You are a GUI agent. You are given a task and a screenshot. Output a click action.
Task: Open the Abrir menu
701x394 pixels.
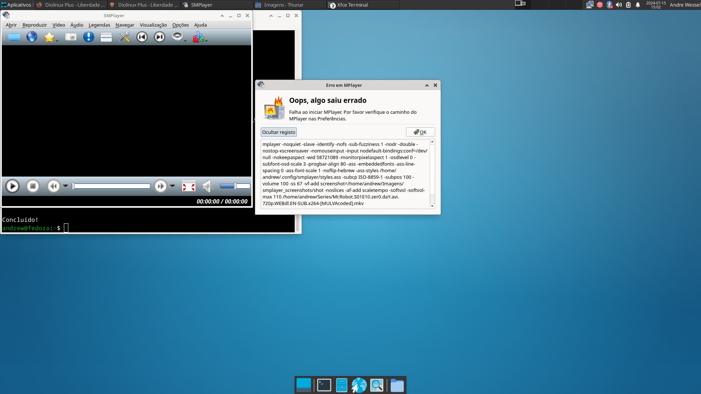[x=11, y=25]
